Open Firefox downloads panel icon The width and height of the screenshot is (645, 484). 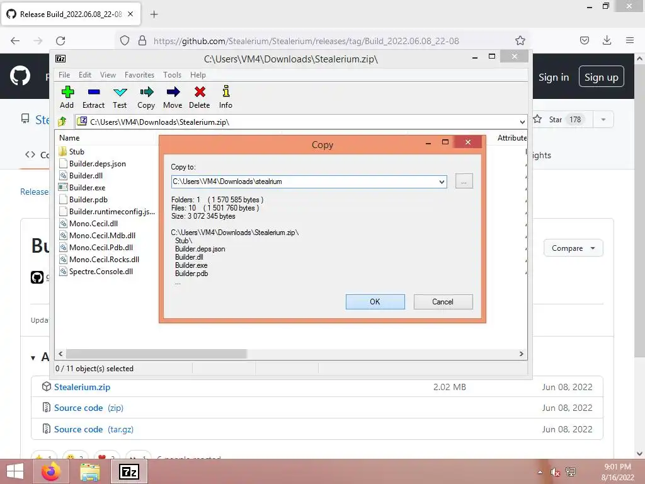pos(607,40)
